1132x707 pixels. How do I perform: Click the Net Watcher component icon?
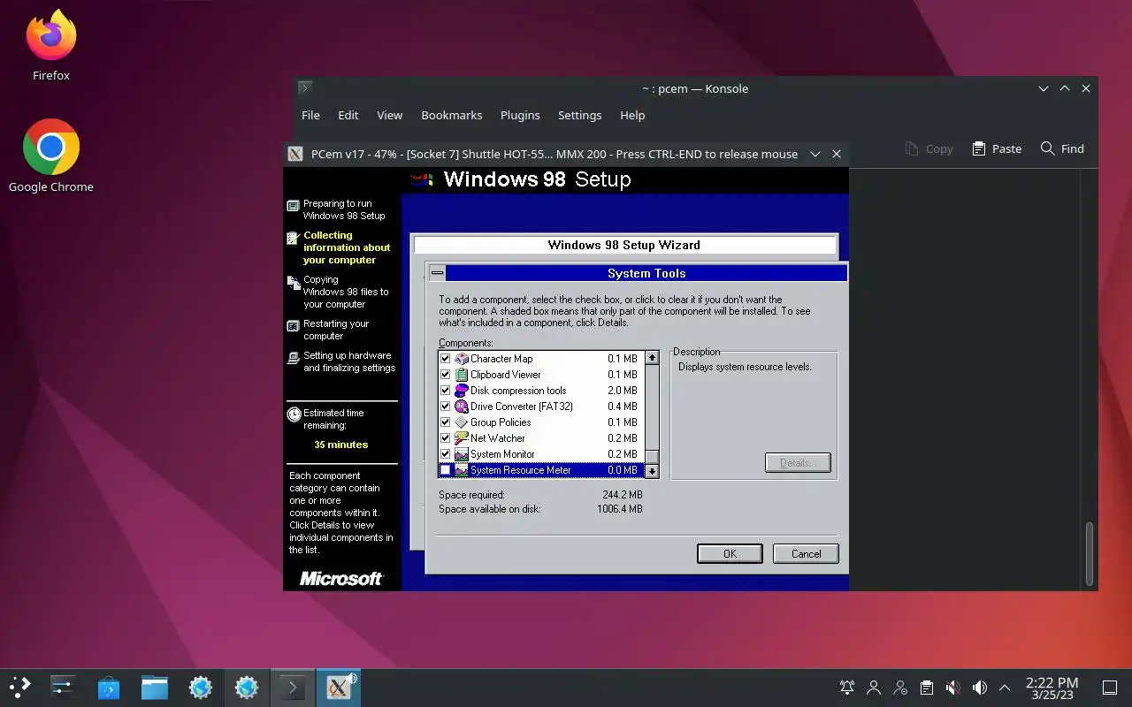462,438
